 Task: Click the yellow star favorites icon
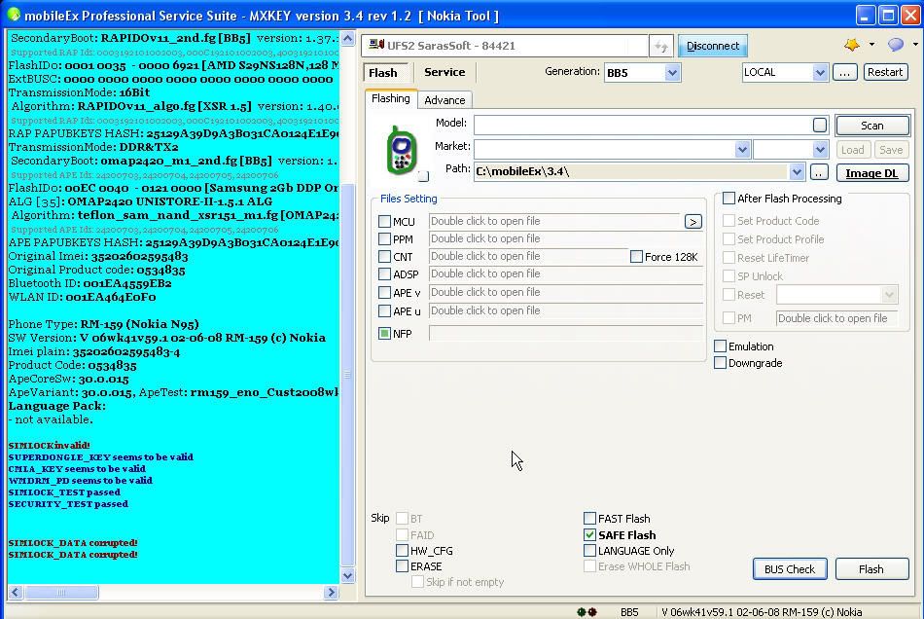click(x=851, y=45)
